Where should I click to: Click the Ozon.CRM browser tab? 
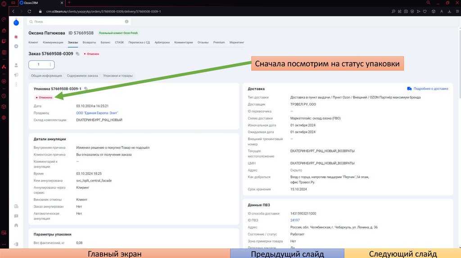tap(41, 3)
